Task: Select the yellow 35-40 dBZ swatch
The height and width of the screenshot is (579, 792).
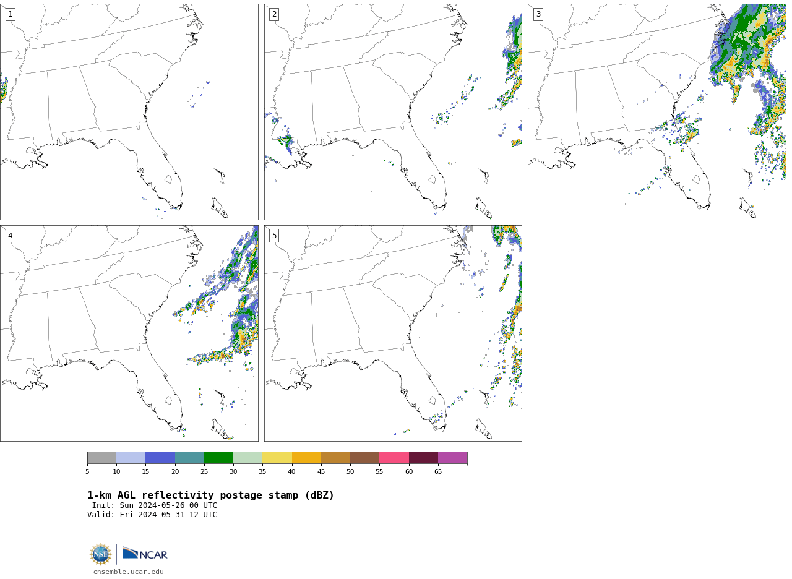Action: coord(277,458)
